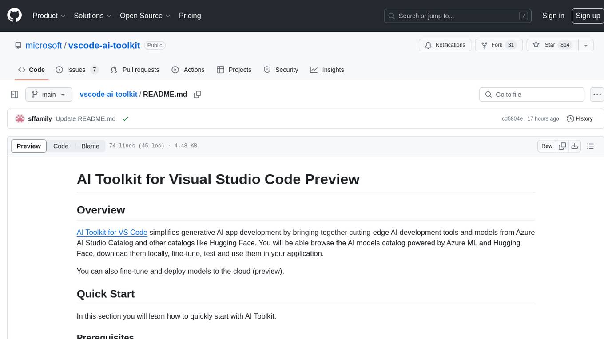Copy the README.md file path
Viewport: 604px width, 339px height.
tap(198, 95)
